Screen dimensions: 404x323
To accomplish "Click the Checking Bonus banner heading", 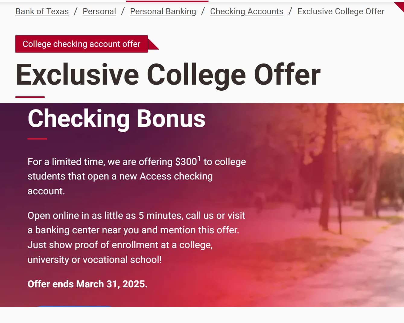I will click(x=116, y=118).
